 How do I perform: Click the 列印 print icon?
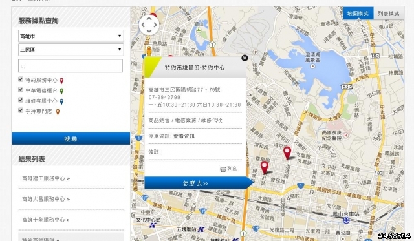coord(223,169)
